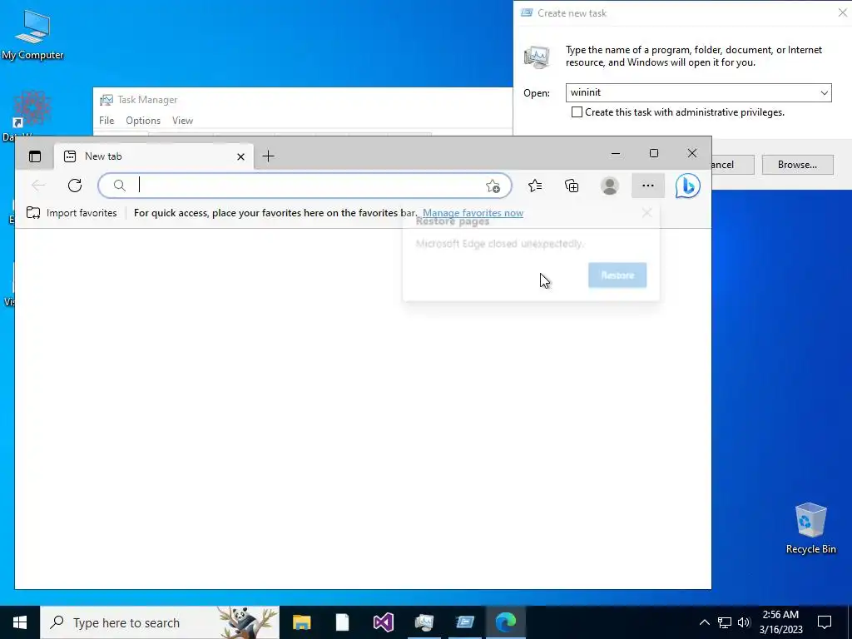The image size is (852, 639).
Task: Click Restore in the Restore pages popup
Action: click(x=617, y=275)
